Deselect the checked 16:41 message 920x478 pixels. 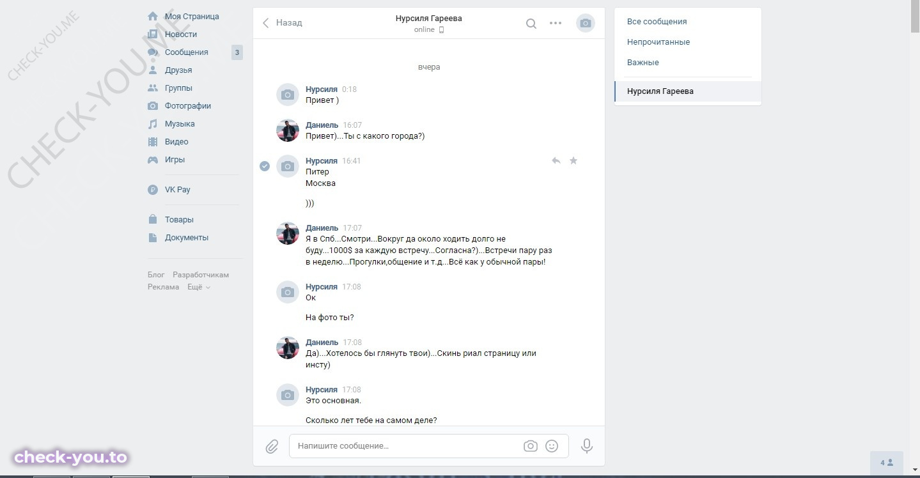(x=265, y=166)
